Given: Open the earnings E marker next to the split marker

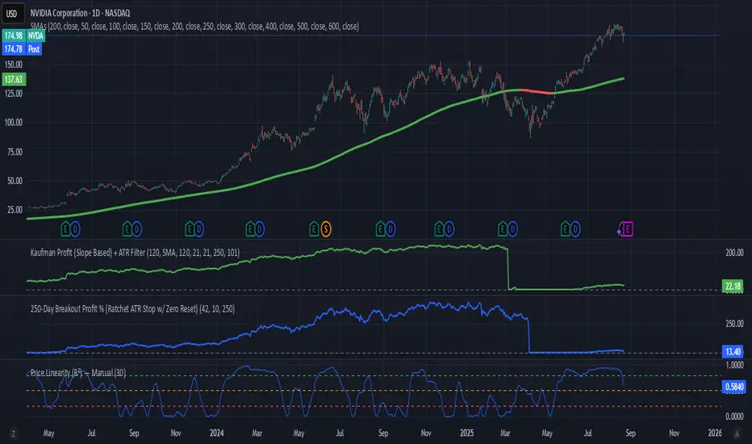Looking at the screenshot, I should 314,229.
